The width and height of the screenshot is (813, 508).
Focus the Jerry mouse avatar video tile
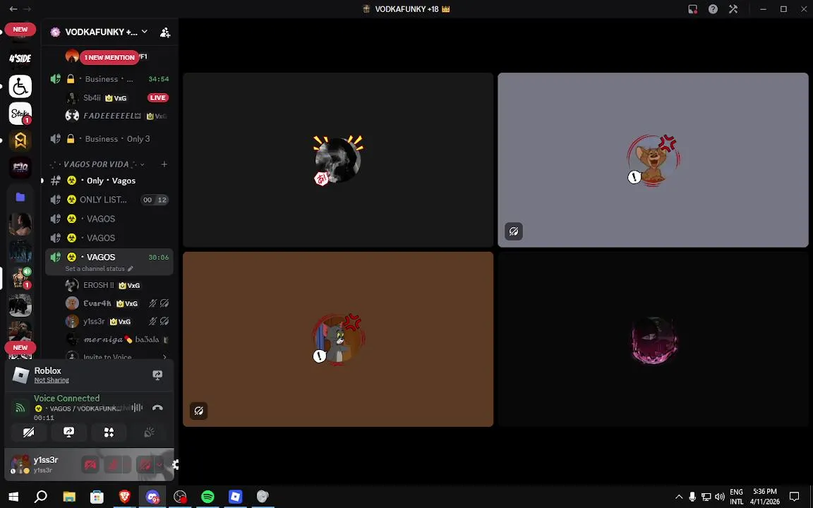pos(653,159)
